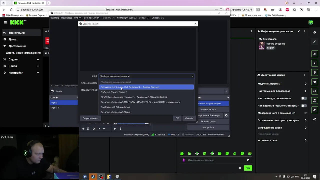Screen dimensions: 320x180
Task: Expand Запрещенные слова option
Action: tap(305, 128)
